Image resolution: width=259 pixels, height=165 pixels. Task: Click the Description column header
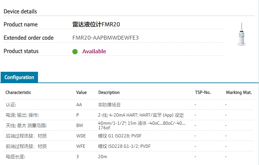(109, 93)
